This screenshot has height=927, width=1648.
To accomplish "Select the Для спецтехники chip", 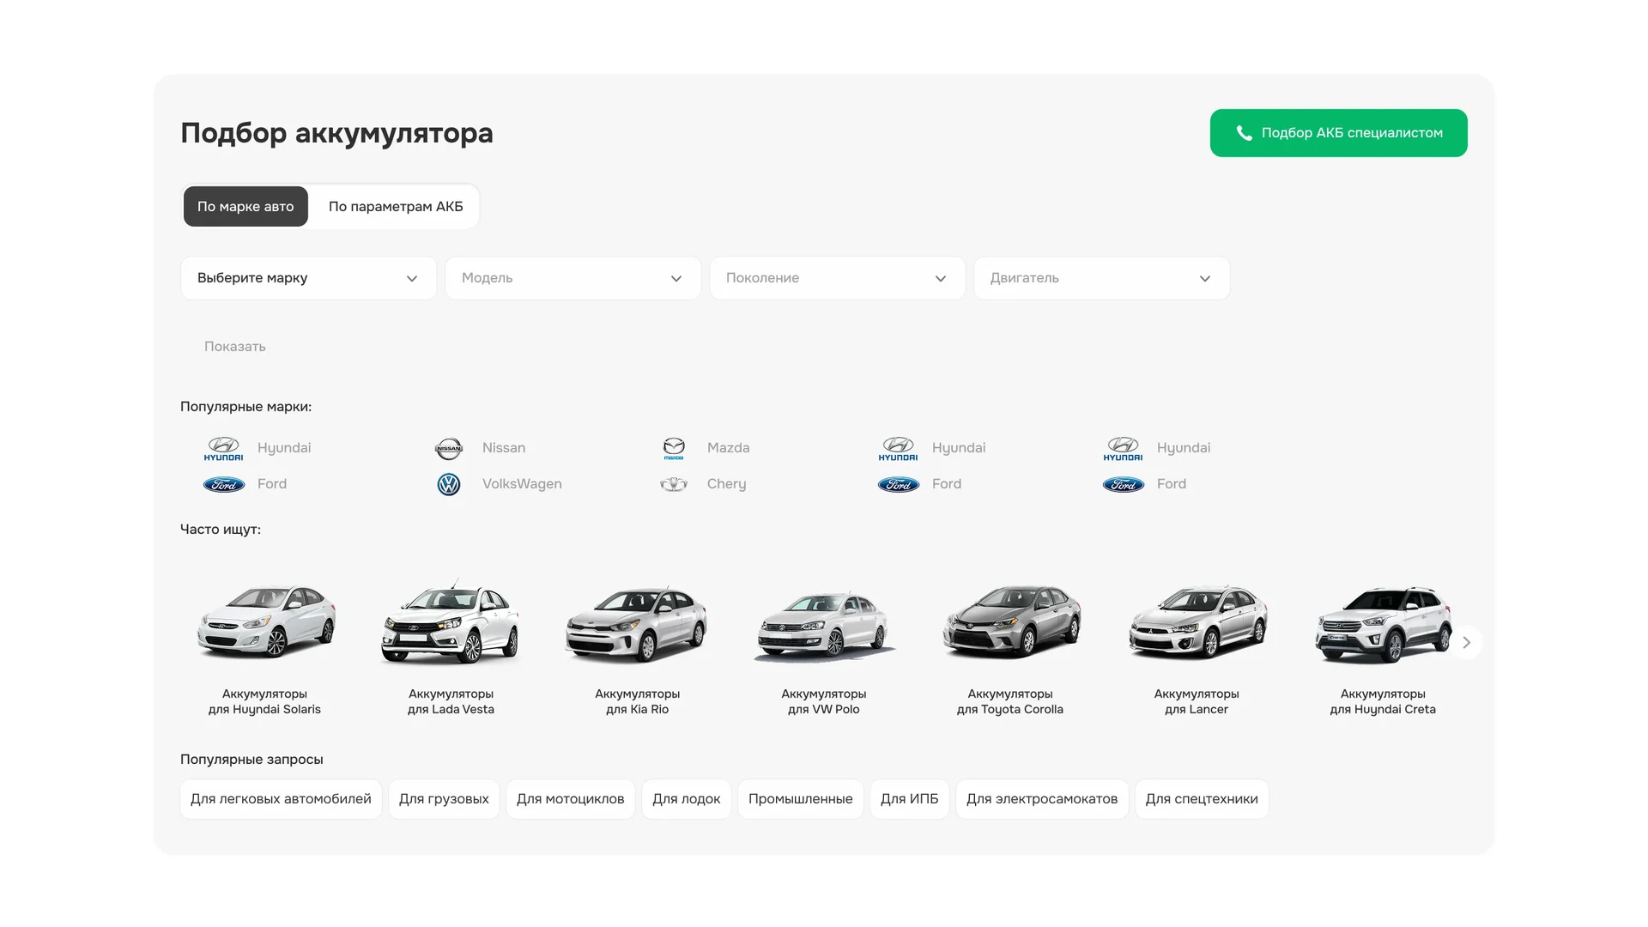I will pyautogui.click(x=1202, y=799).
